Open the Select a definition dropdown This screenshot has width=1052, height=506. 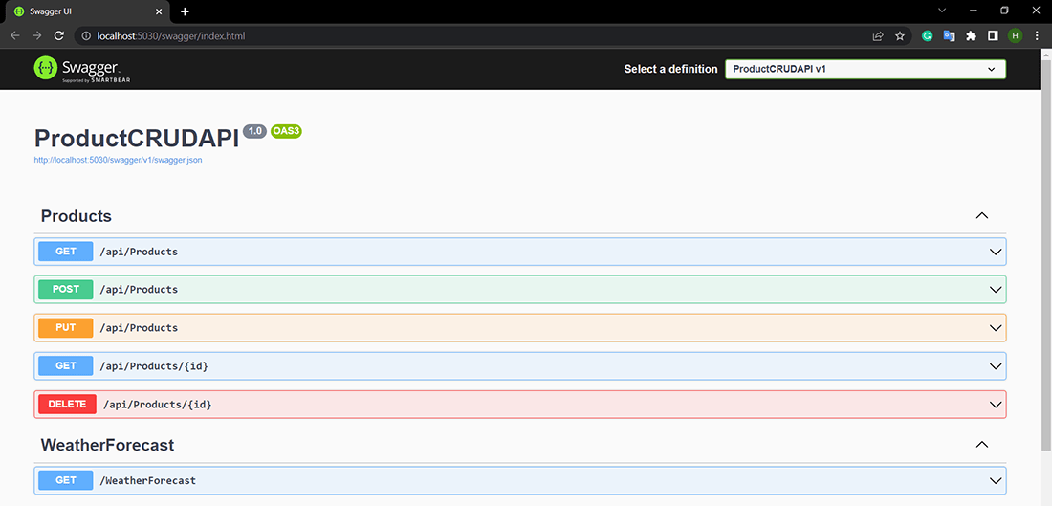(866, 69)
